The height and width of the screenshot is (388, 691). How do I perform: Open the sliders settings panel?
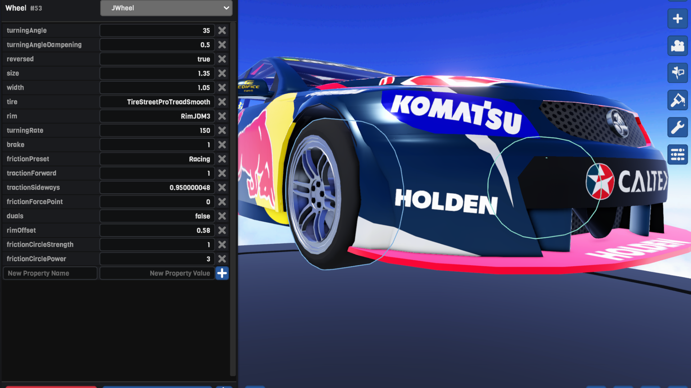click(678, 154)
